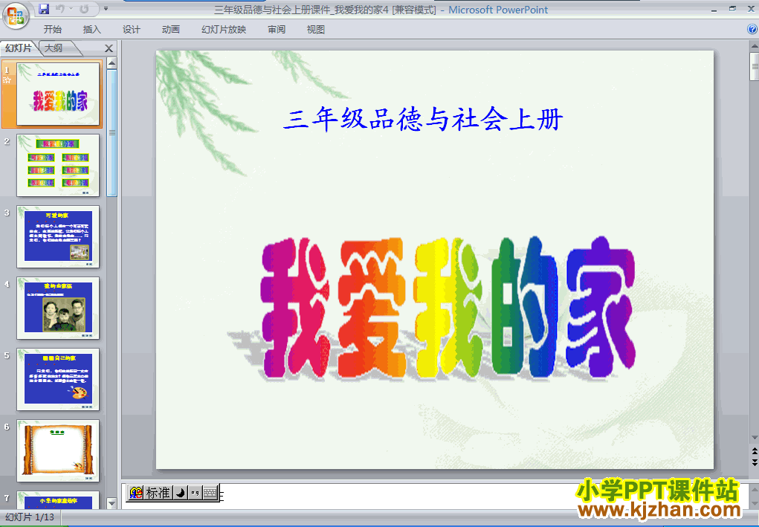
Task: Go to previous slide with double-up arrow
Action: point(754,451)
